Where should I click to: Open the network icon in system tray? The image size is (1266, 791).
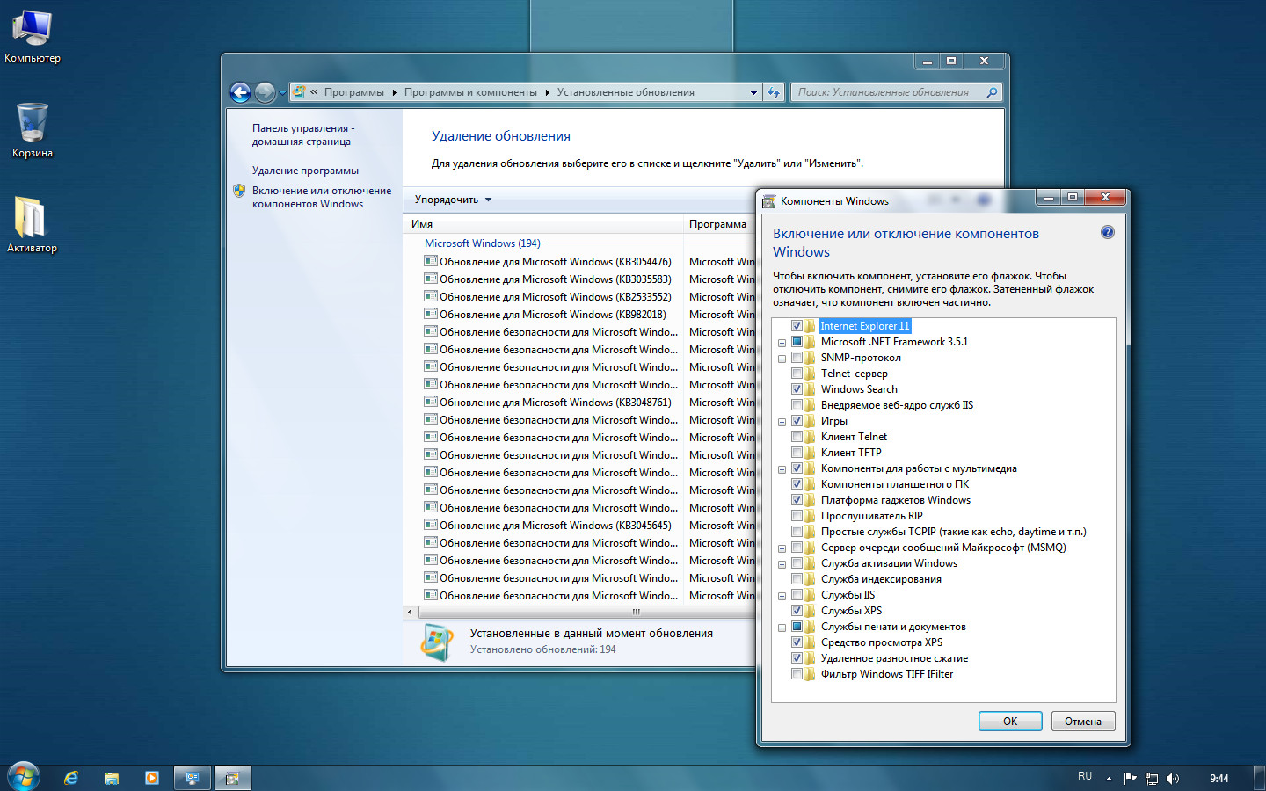pos(1152,778)
